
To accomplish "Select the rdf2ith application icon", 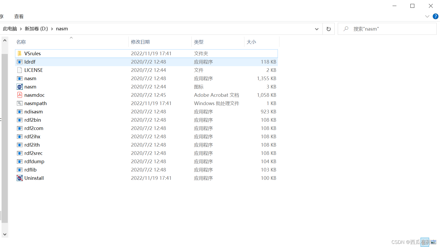I will point(20,145).
